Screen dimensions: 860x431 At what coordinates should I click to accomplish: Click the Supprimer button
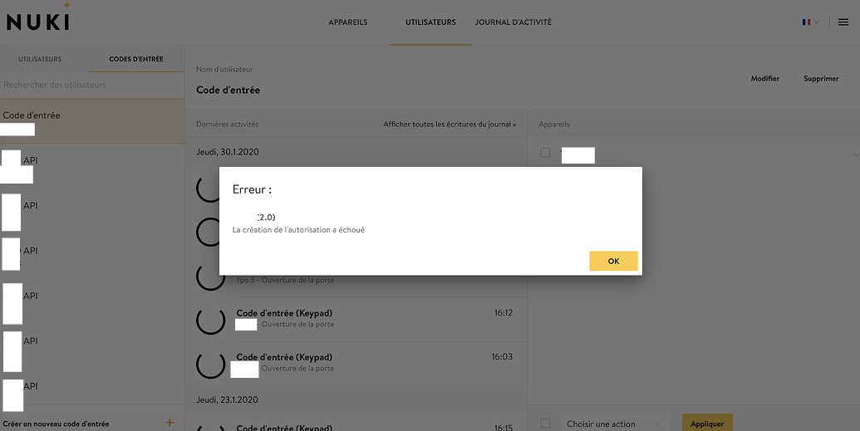pyautogui.click(x=821, y=78)
